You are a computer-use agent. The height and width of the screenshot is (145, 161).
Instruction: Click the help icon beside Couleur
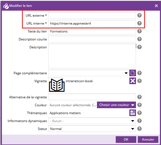tap(139, 105)
